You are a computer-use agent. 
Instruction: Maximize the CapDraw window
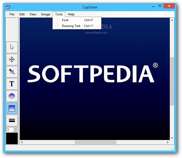(160, 6)
